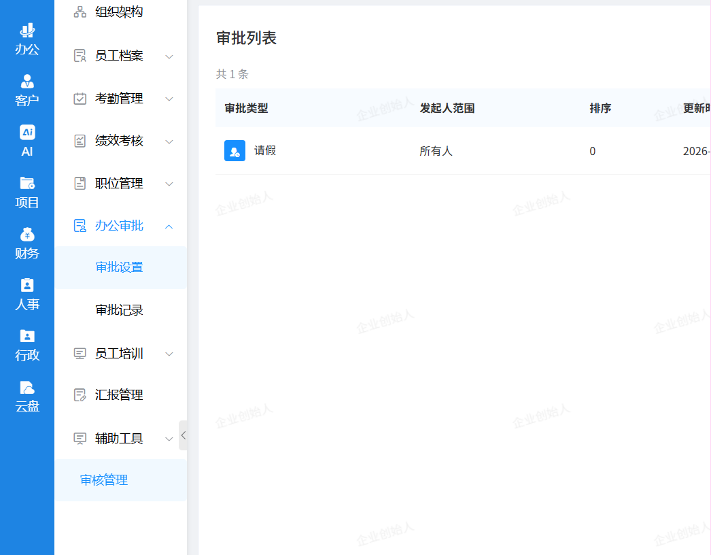Screen dimensions: 711x555
Task: Click the 审核管理 link
Action: pos(104,480)
